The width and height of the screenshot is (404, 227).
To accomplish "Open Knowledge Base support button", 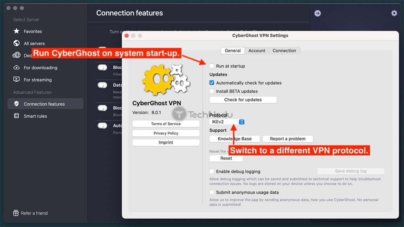I will (x=234, y=139).
